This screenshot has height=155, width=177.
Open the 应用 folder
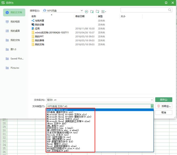36,29
